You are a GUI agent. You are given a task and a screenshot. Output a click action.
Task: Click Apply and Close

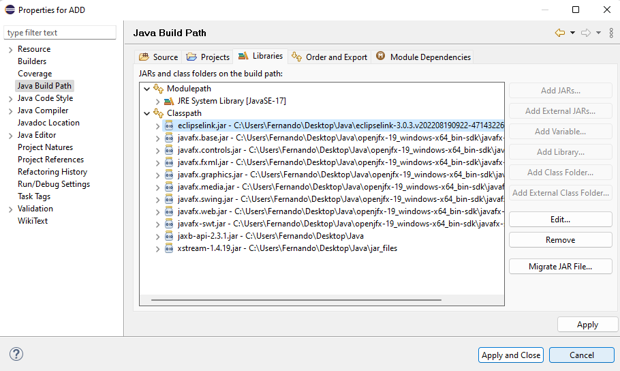(511, 355)
